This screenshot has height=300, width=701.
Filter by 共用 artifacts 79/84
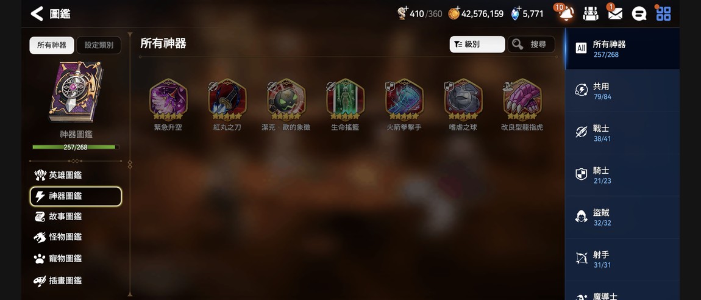(x=622, y=91)
